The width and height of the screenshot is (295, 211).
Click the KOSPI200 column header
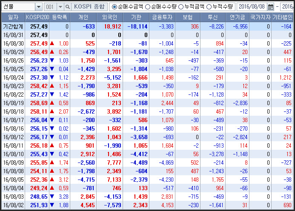[37, 17]
